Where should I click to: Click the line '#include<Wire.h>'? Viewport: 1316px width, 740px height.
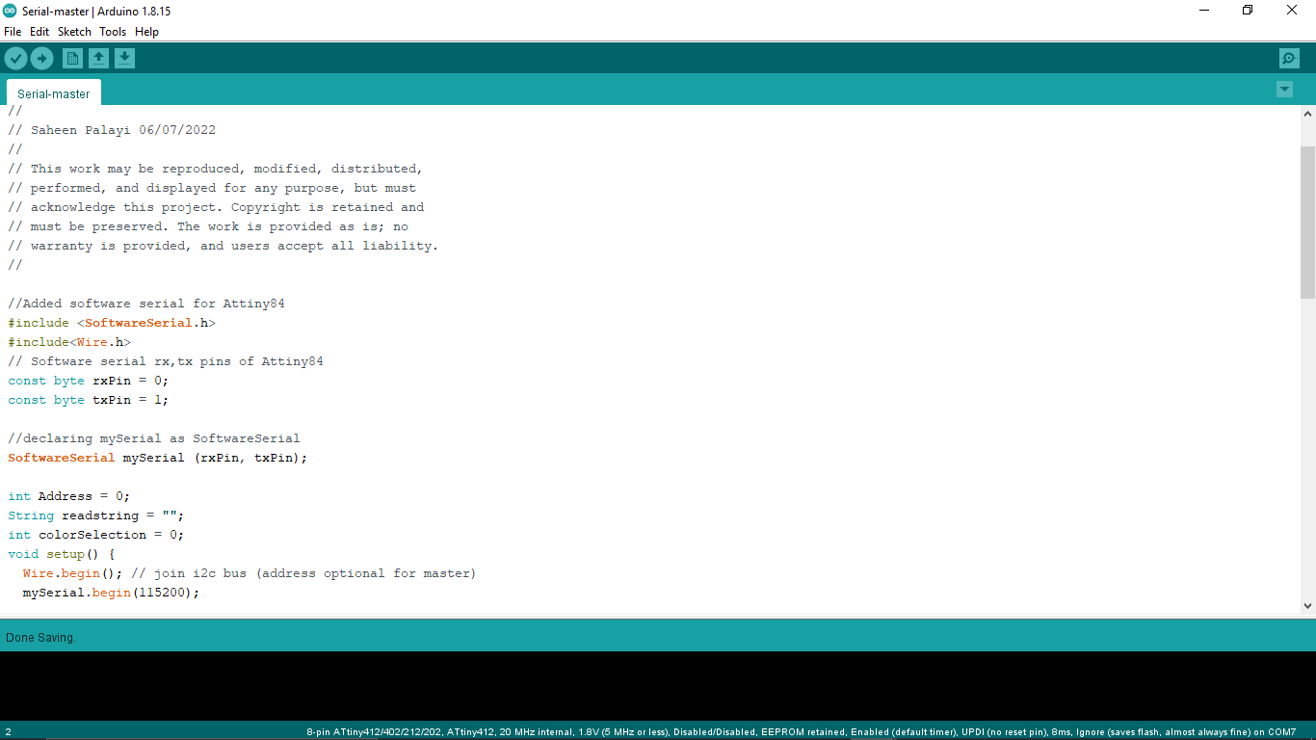(69, 342)
